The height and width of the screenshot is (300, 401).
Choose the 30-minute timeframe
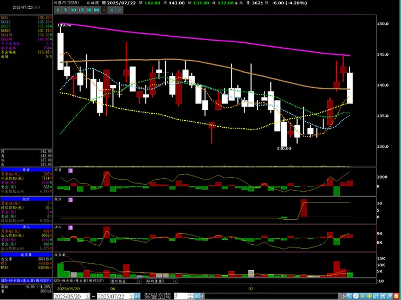[x=88, y=10]
